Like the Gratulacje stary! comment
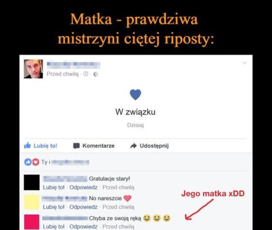The image size is (272, 230). [53, 187]
